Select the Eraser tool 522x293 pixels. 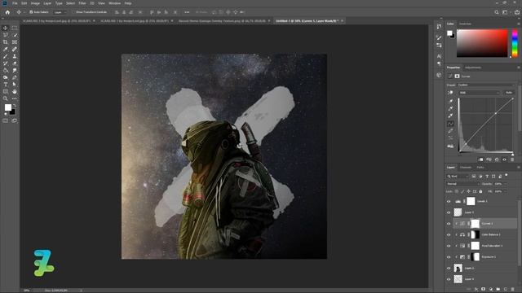(x=15, y=63)
